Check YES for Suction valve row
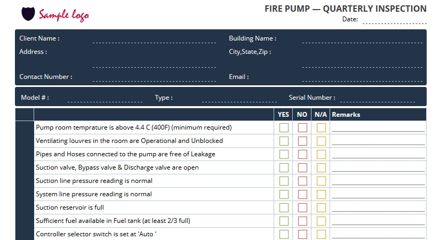 pos(284,167)
